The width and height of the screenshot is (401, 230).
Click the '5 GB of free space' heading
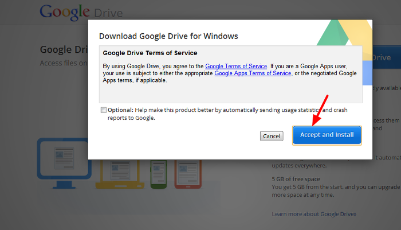[x=297, y=178]
